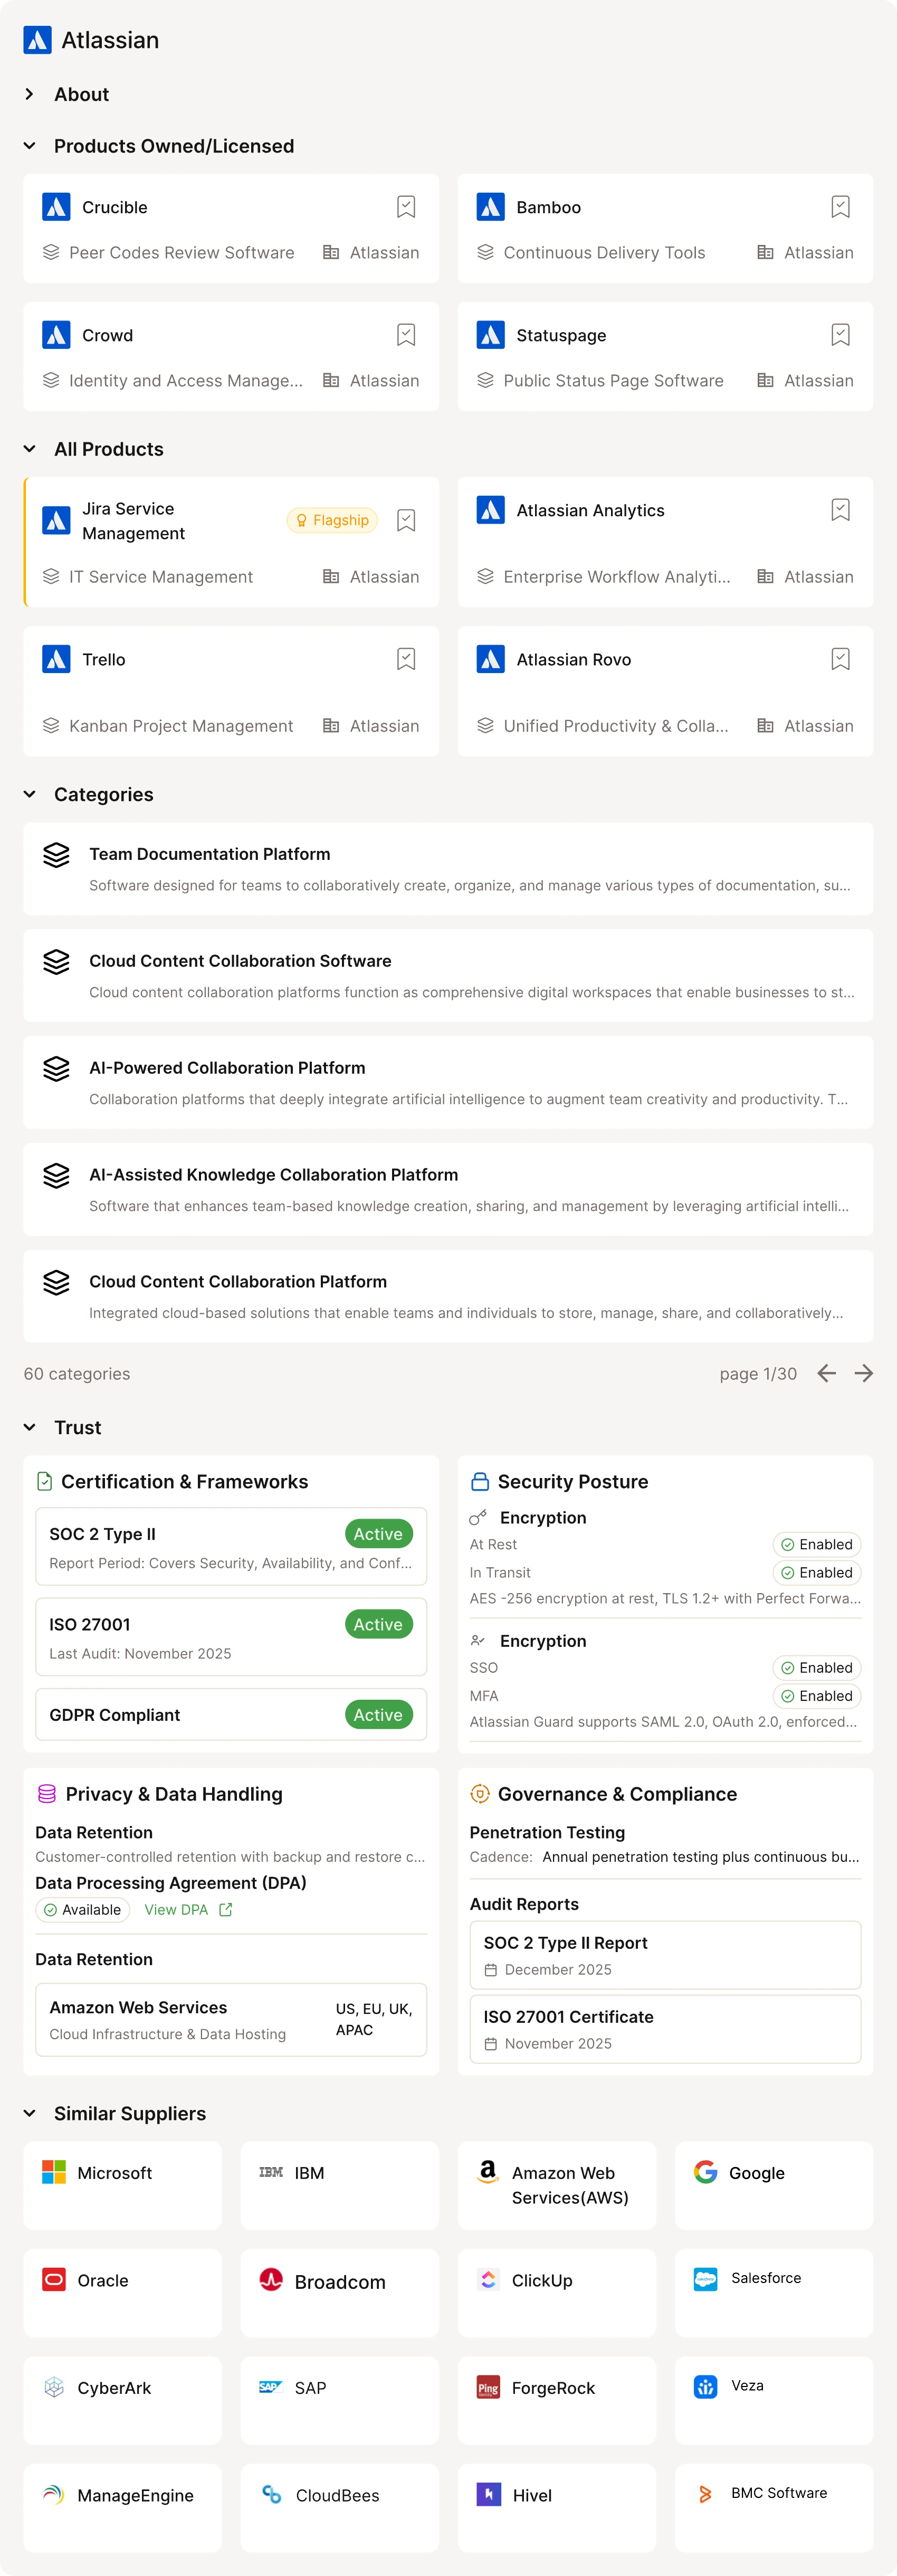The image size is (897, 2576).
Task: Collapse the Trust section chevron
Action: [x=30, y=1427]
